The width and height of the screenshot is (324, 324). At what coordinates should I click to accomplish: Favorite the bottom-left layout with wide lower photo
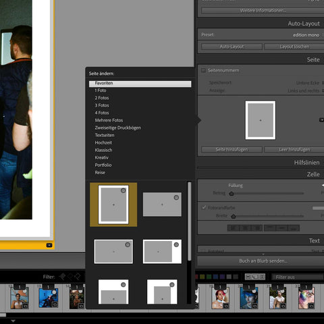coord(123,285)
